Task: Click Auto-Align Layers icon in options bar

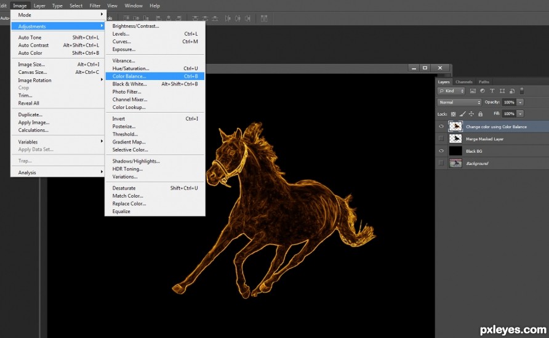Action: (264, 18)
